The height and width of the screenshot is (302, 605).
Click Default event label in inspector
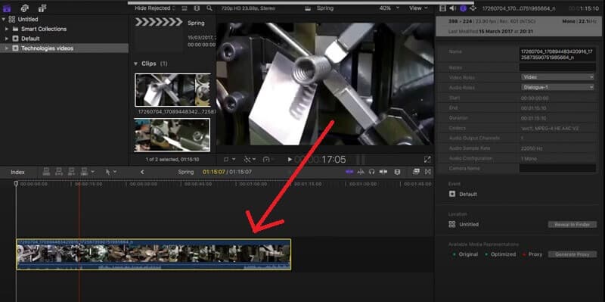[468, 195]
